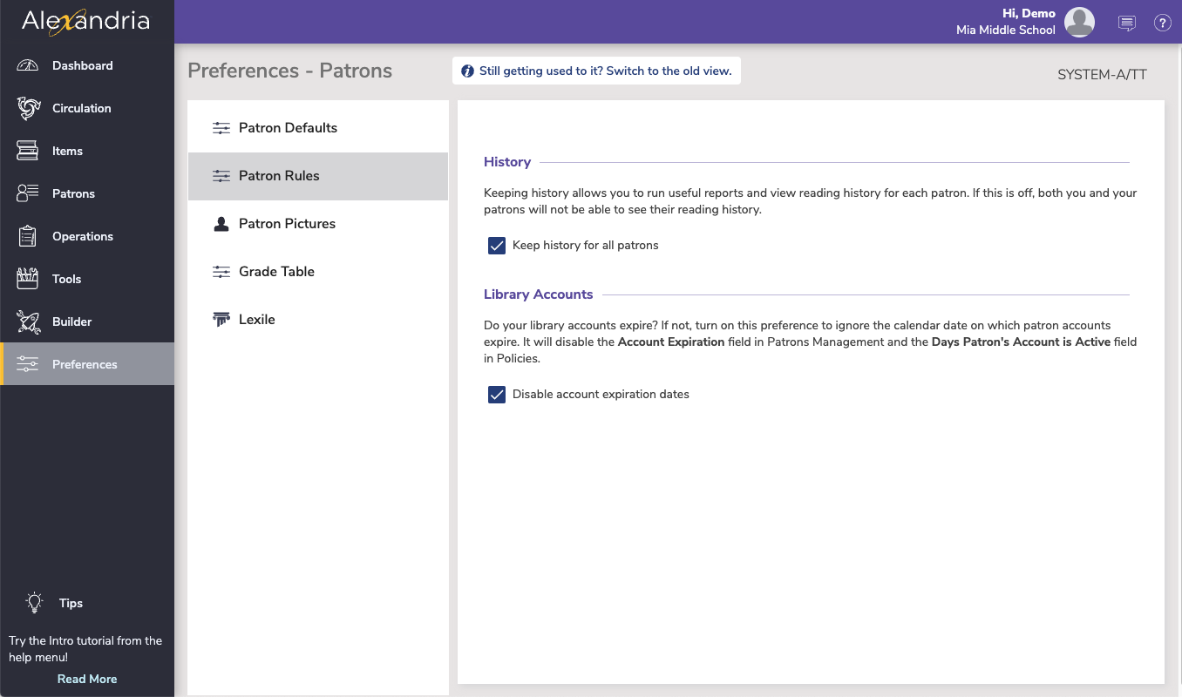Click the Alexandria logo

[x=84, y=22]
